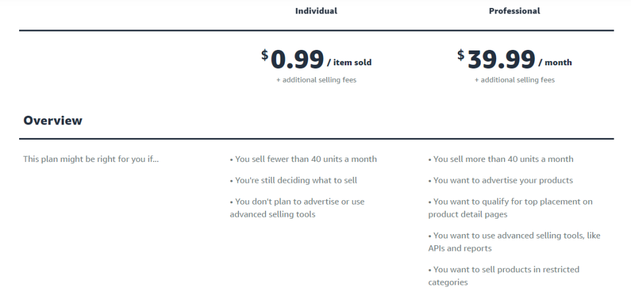The height and width of the screenshot is (292, 631).
Task: Click the 0.99 price figure
Action: pos(298,60)
